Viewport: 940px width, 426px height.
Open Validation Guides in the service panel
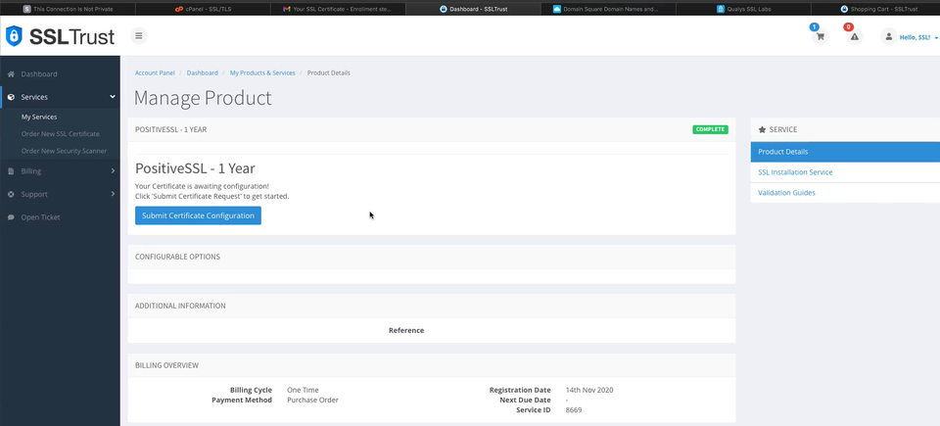tap(786, 193)
